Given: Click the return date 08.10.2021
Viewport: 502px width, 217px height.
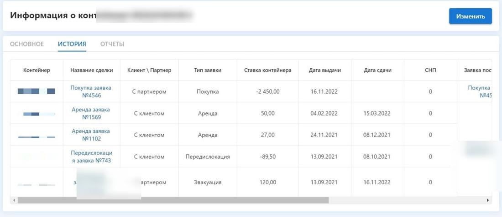Looking at the screenshot, I should point(377,156).
